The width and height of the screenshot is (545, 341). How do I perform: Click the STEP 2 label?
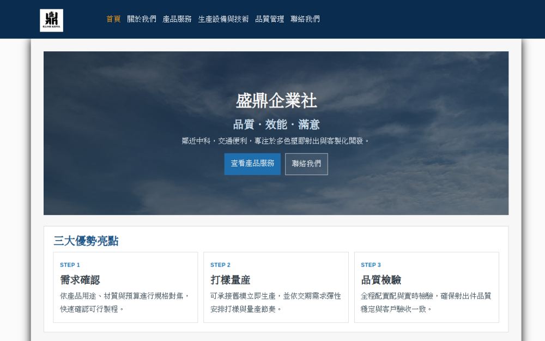pos(220,265)
